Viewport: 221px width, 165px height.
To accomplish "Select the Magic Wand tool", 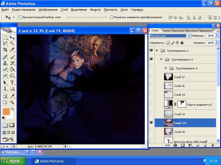I will click(12, 43).
